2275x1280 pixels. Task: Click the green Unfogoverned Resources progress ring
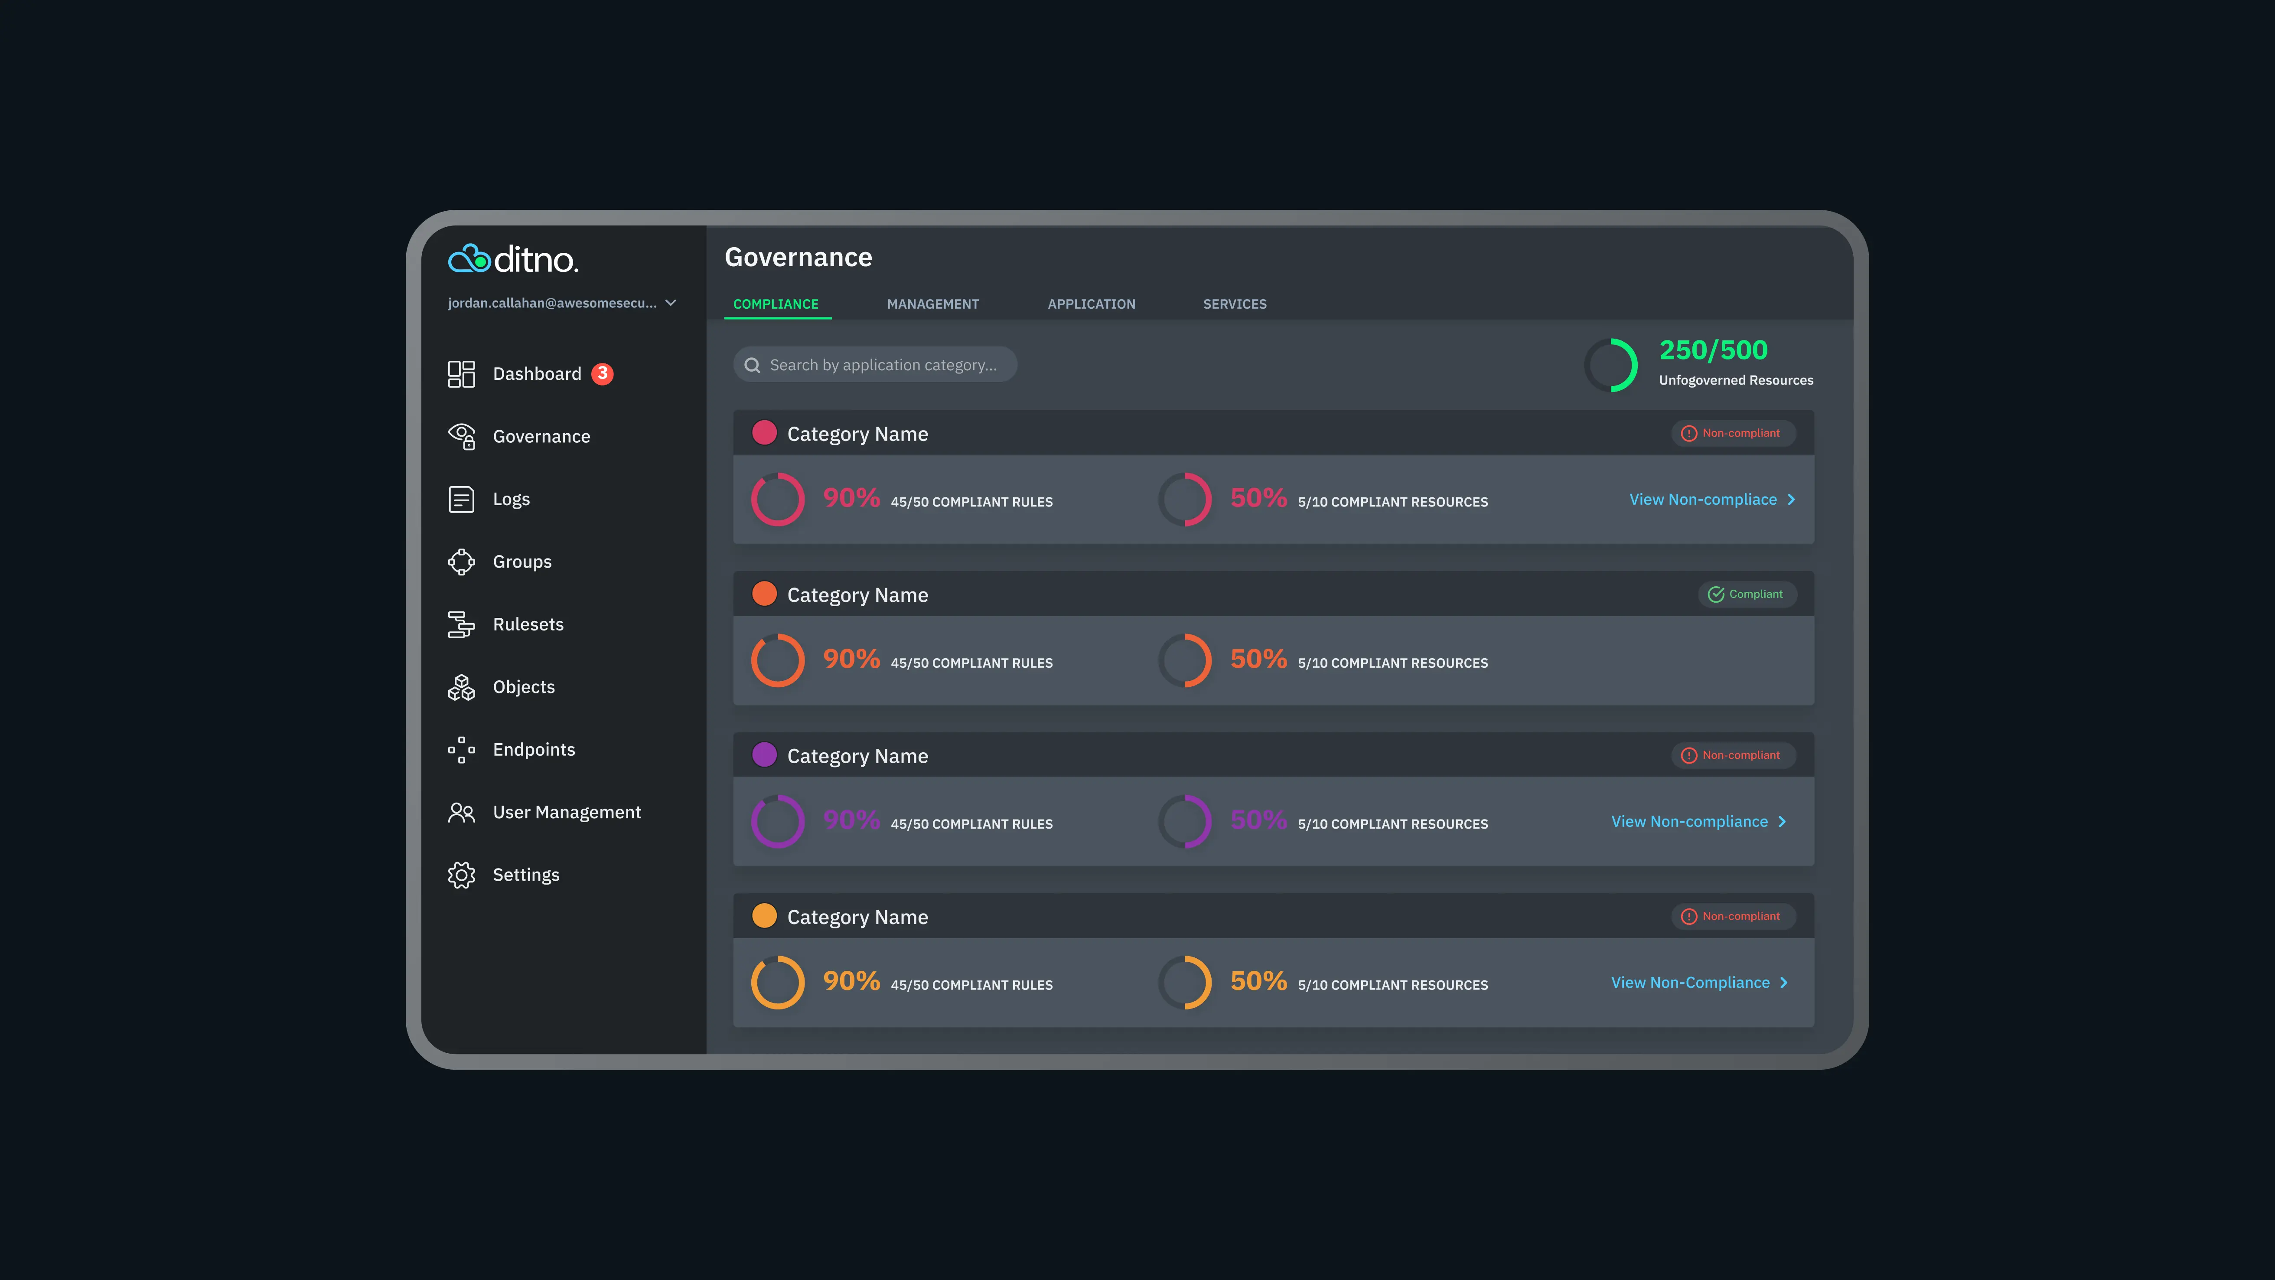pyautogui.click(x=1611, y=365)
